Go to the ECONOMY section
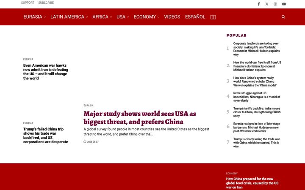305x190 pixels. click(x=145, y=17)
